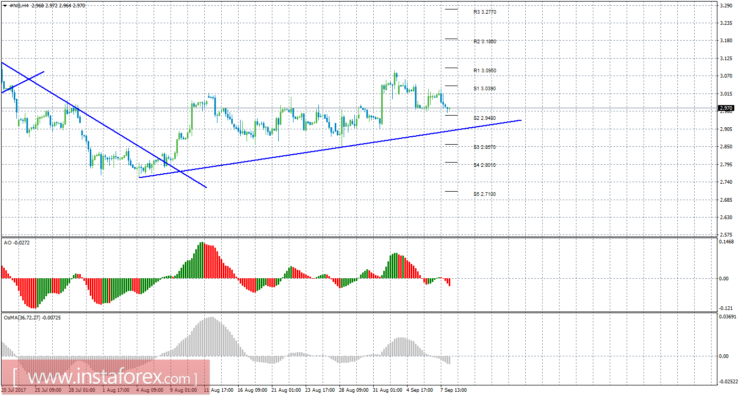738x396 pixels.
Task: Select the 21 Aug 01:00 time label
Action: [x=285, y=390]
